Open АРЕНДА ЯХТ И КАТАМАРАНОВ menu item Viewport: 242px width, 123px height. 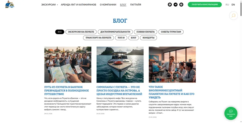78,5
